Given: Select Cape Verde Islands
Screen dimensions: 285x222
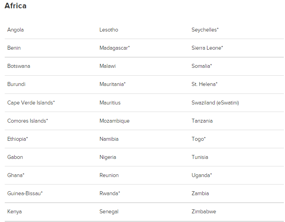Looking at the screenshot, I should pos(31,103).
